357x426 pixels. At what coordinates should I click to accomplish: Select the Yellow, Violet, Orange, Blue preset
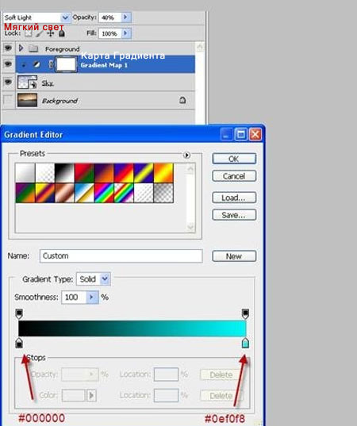pyautogui.click(x=45, y=193)
